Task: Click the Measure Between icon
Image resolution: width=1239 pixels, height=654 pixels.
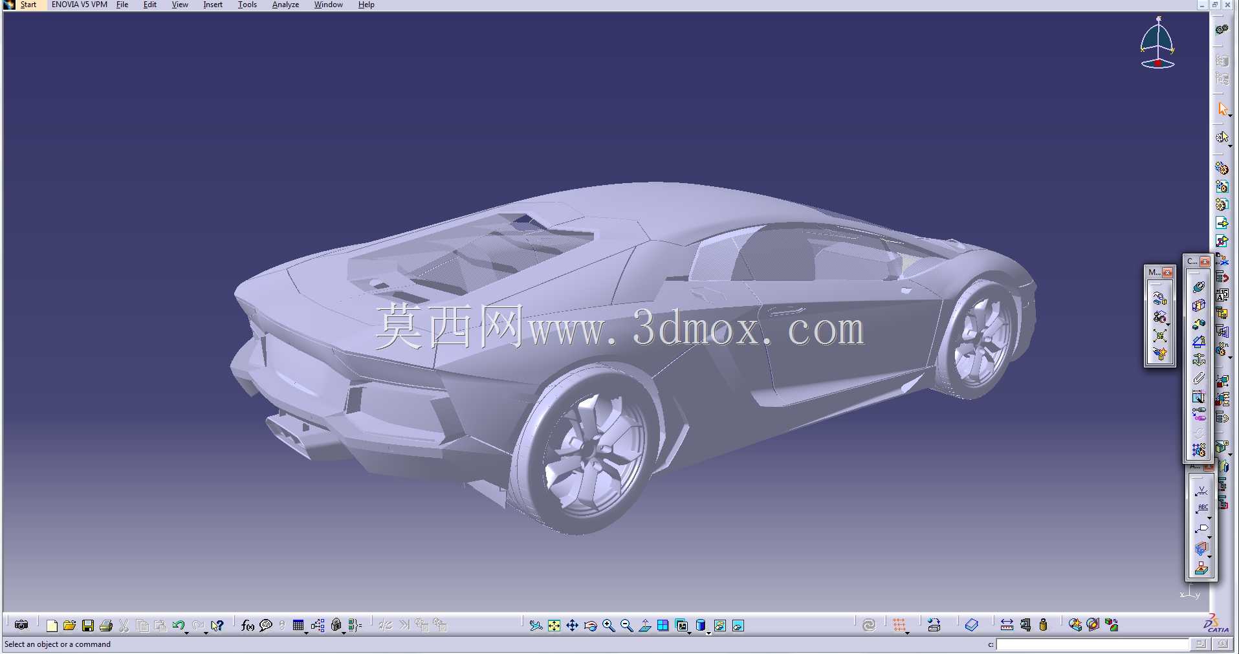Action: pyautogui.click(x=1007, y=625)
